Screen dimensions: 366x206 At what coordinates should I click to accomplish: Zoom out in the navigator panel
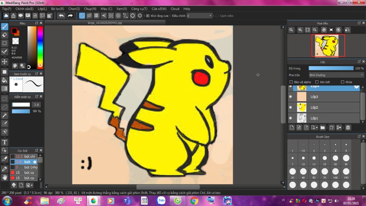tap(315, 30)
